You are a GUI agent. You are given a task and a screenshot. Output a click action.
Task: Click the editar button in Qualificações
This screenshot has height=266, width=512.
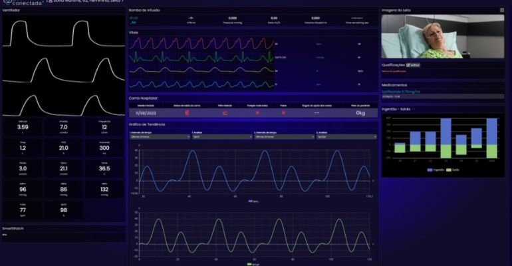(x=414, y=65)
